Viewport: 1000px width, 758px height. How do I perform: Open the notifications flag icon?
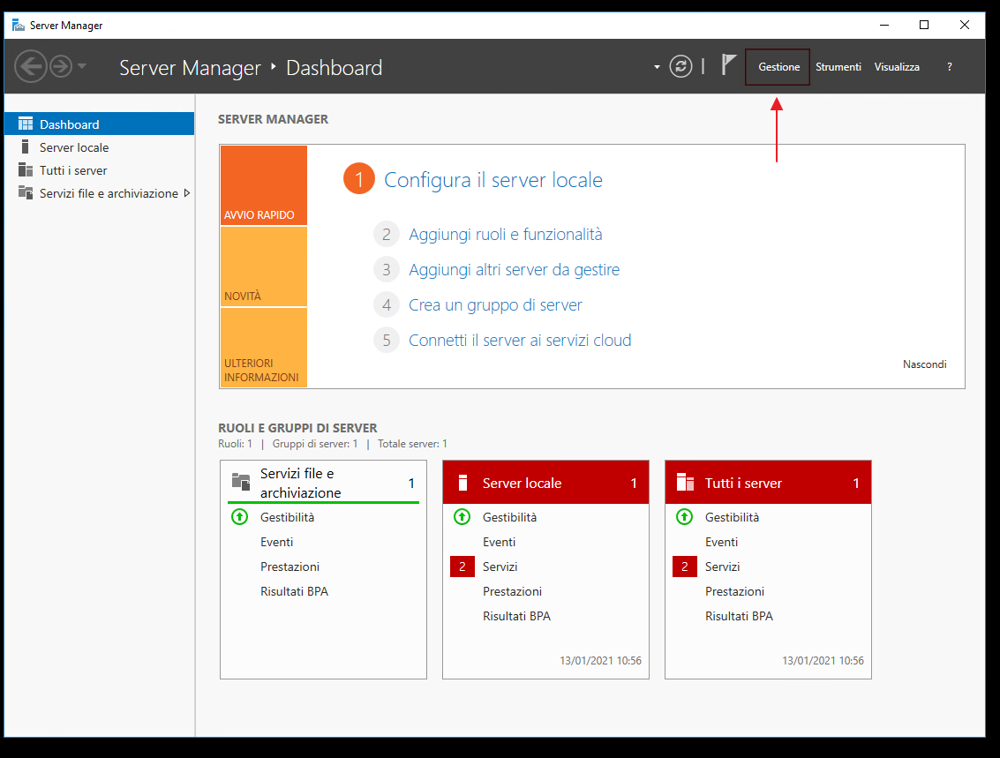(728, 65)
